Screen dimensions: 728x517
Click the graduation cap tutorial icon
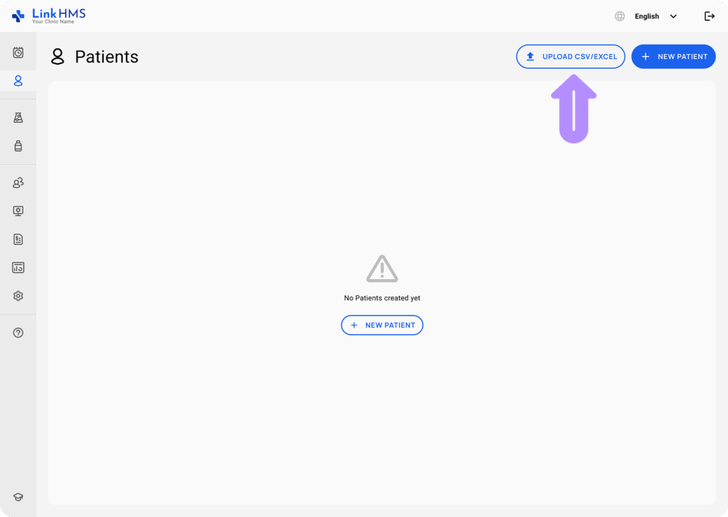click(x=18, y=497)
